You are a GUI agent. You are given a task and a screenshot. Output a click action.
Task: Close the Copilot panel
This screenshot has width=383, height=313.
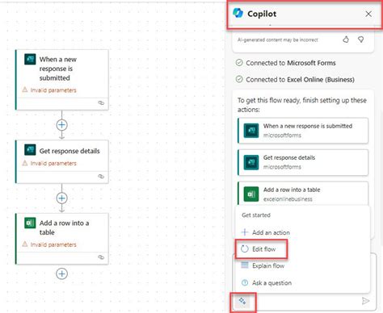coord(368,14)
